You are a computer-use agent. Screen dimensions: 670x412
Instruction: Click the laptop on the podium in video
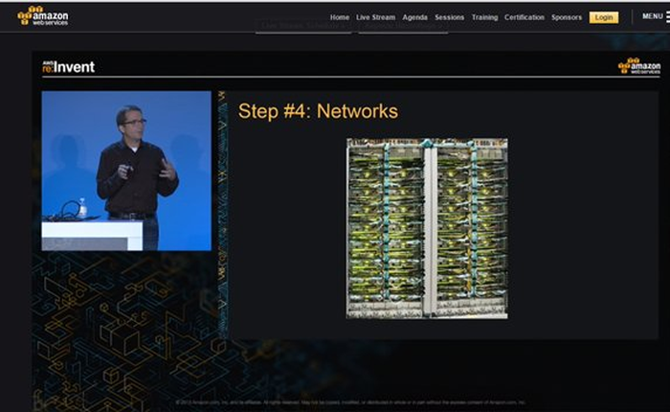67,213
